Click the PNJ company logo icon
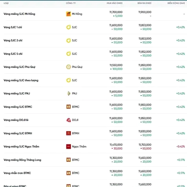Image resolution: width=187 pixels, height=187 pixels. click(68, 93)
